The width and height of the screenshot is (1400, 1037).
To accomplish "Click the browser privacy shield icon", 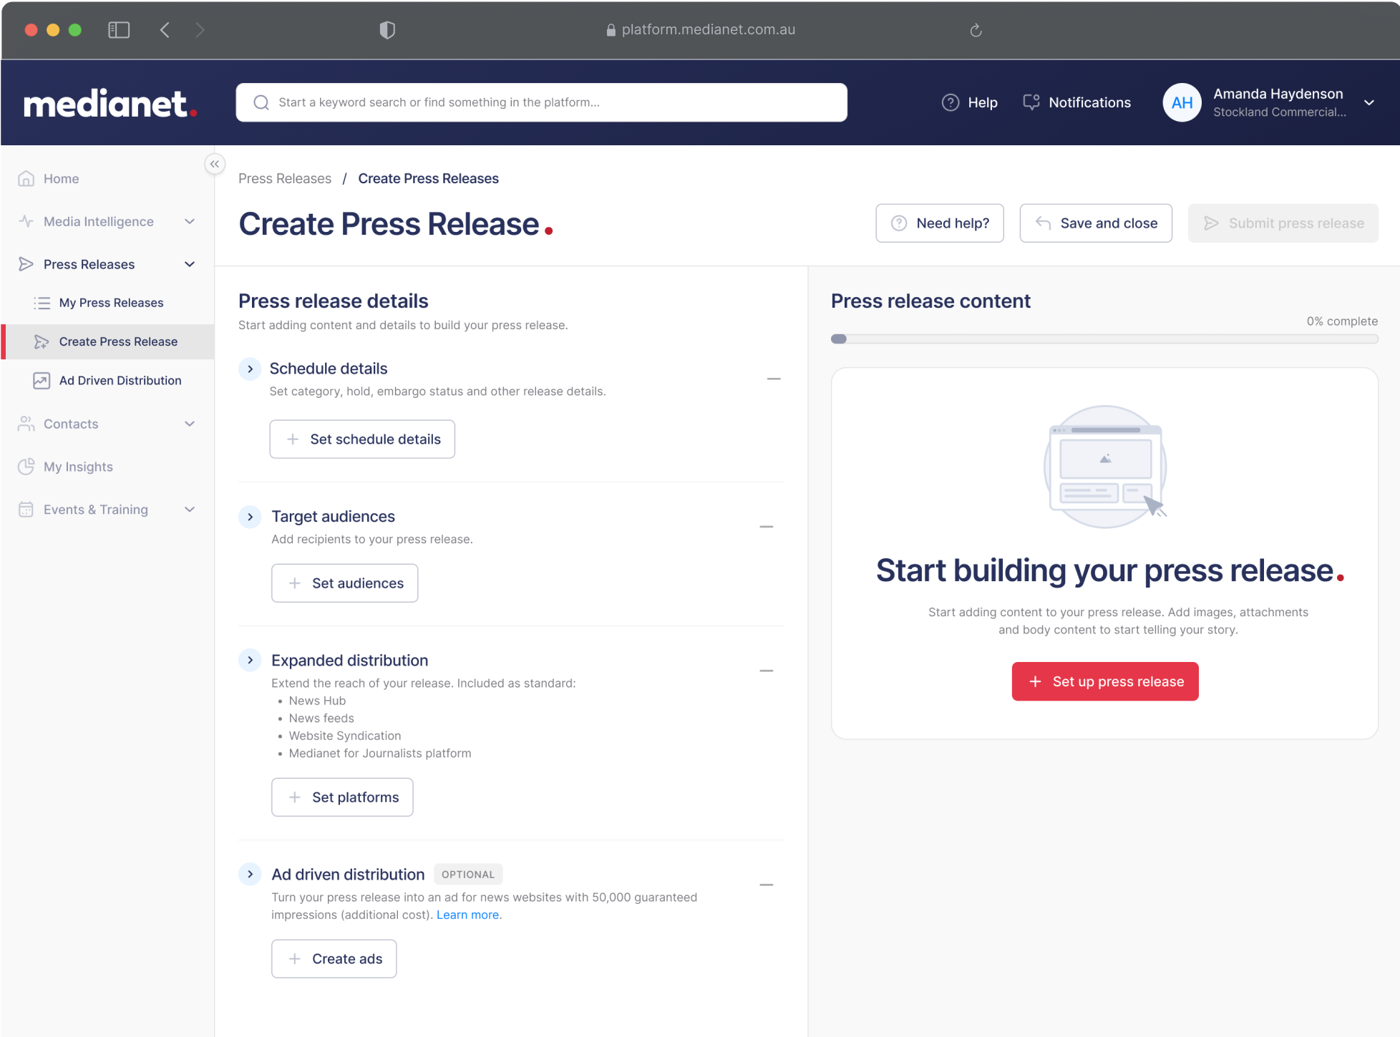I will pos(387,30).
